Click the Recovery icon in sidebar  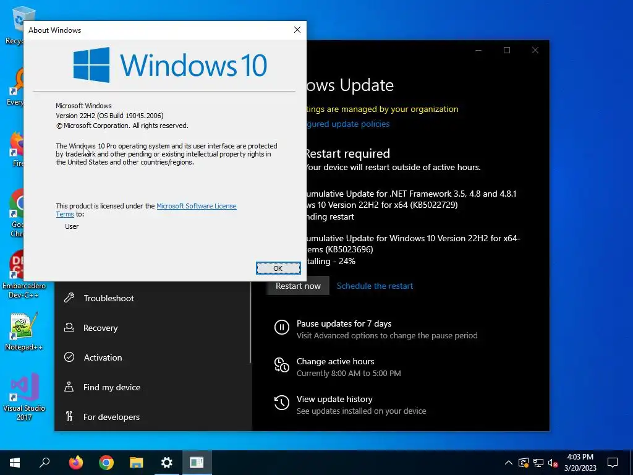pyautogui.click(x=69, y=328)
